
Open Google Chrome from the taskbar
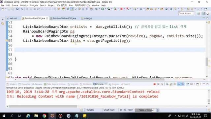(44, 116)
